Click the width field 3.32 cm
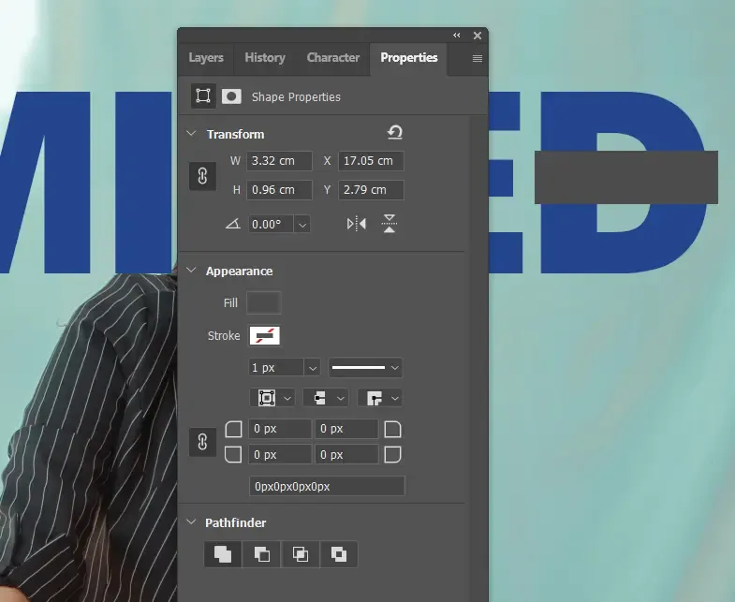 (279, 161)
